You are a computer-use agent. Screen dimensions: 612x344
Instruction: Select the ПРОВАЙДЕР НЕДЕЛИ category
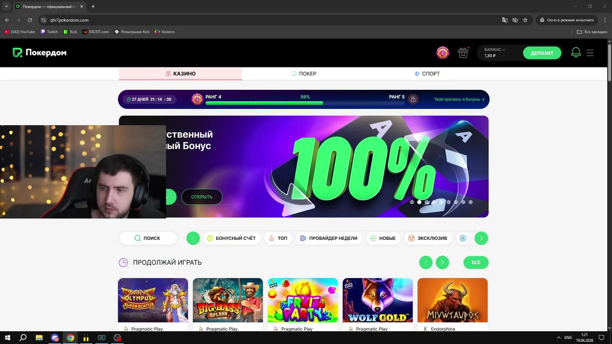point(328,238)
